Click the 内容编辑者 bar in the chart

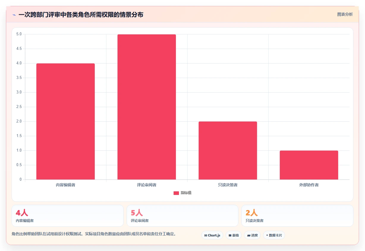click(66, 121)
